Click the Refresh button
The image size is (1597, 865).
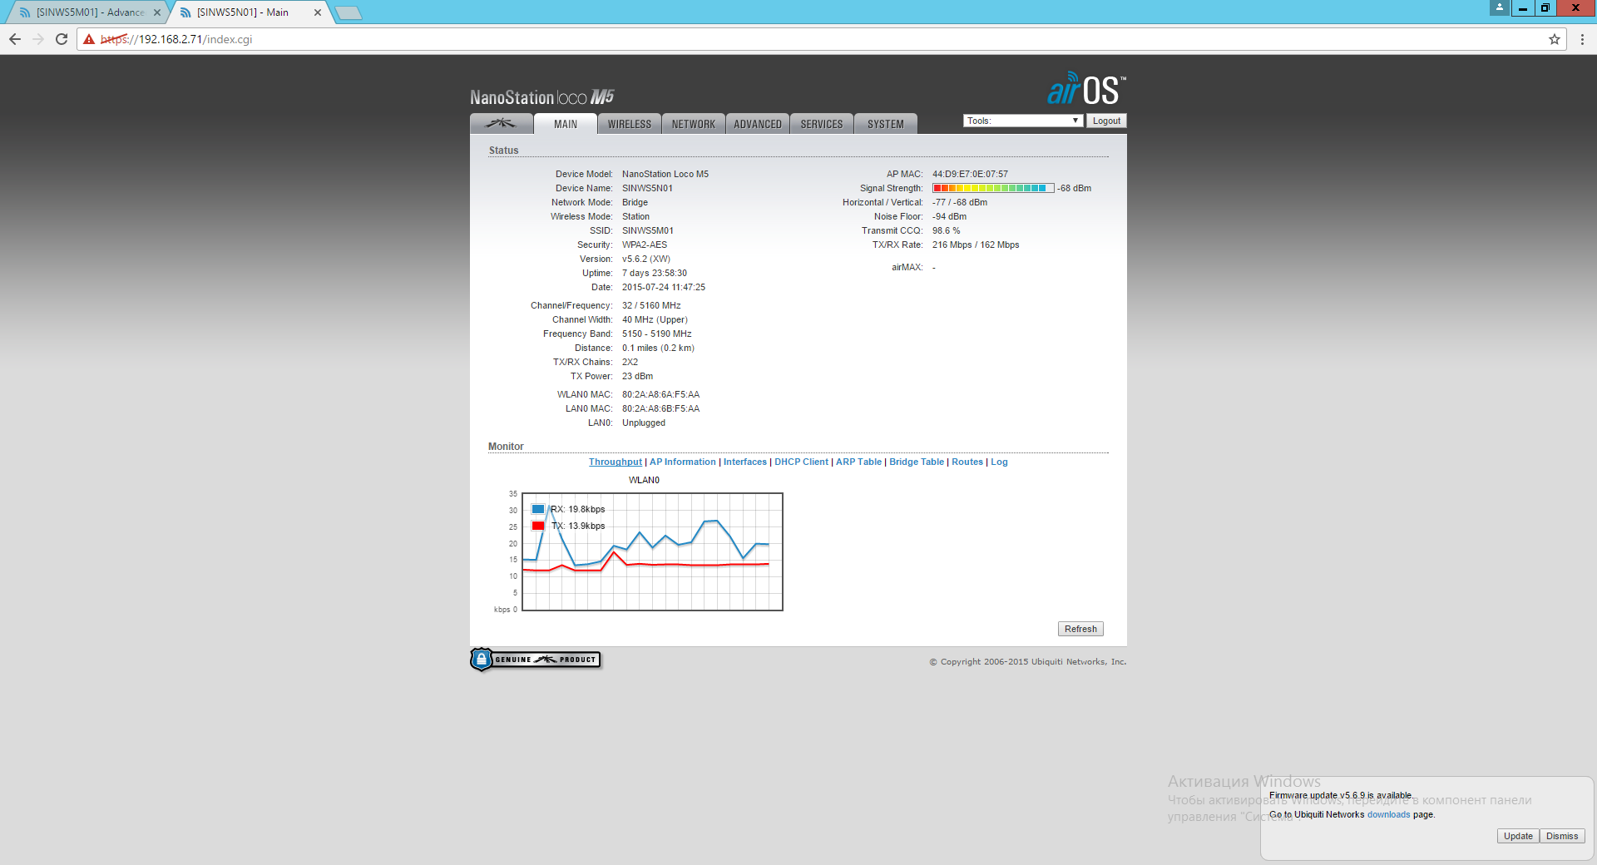[1080, 629]
